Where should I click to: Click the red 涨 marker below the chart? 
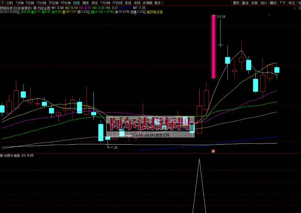click(x=213, y=151)
